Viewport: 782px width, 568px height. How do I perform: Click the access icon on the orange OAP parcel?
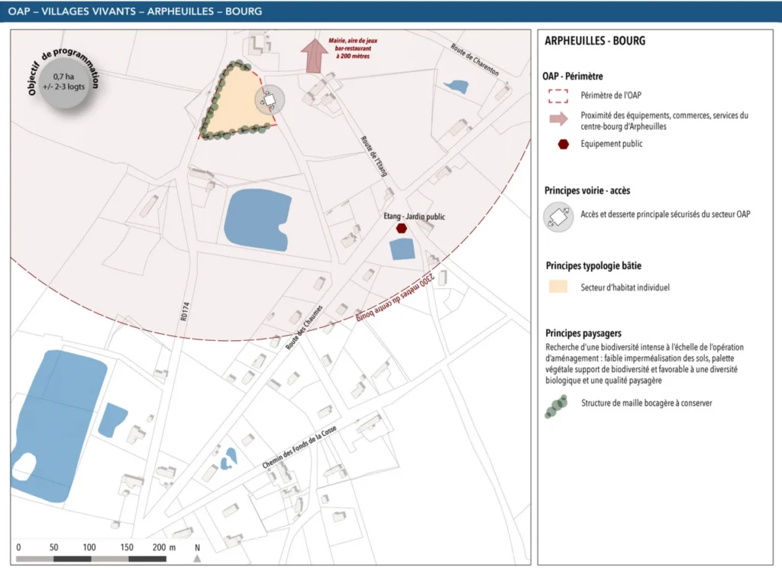click(269, 99)
